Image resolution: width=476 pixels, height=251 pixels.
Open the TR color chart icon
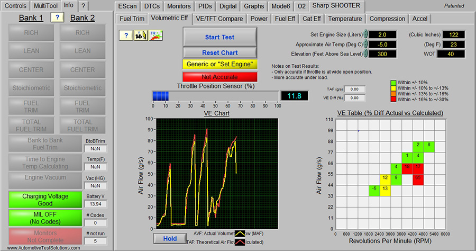pos(156,35)
